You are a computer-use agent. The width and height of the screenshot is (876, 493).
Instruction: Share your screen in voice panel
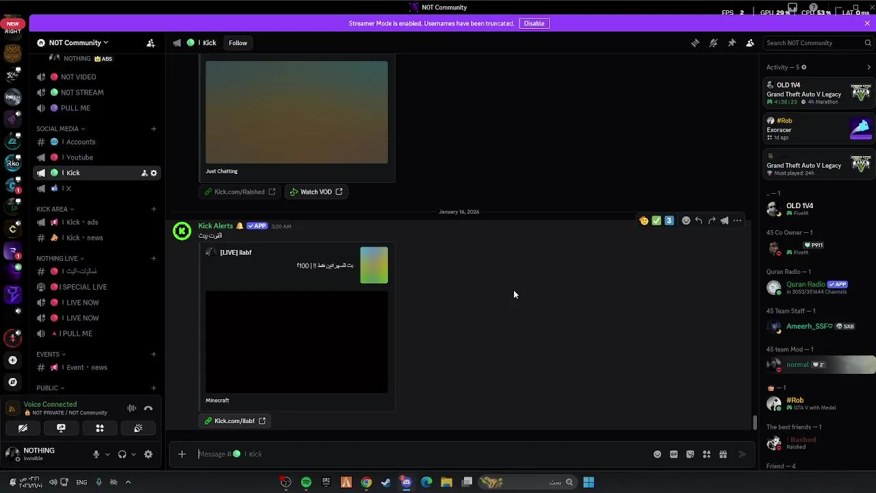point(61,428)
